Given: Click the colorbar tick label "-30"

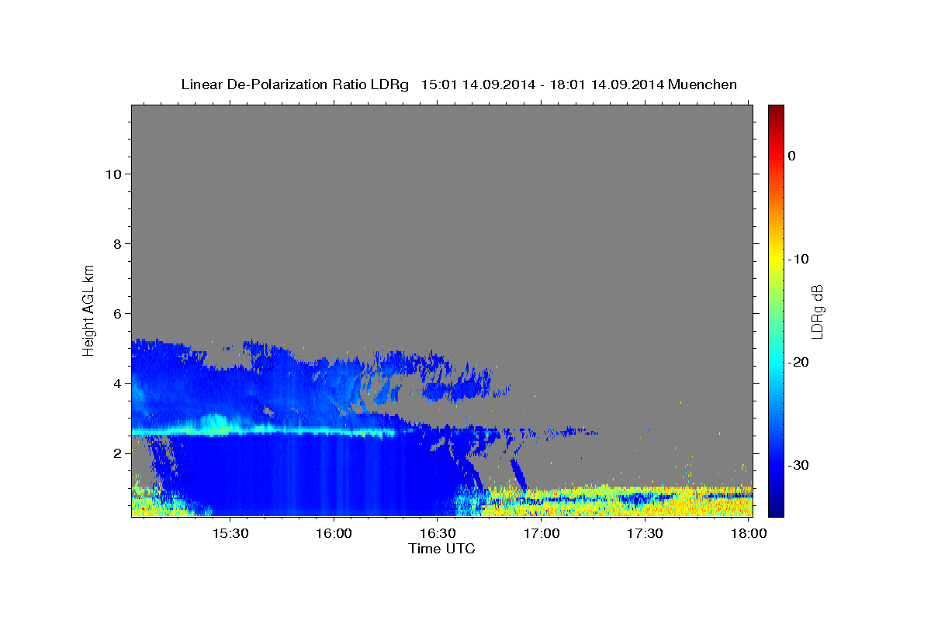Looking at the screenshot, I should click(x=798, y=465).
